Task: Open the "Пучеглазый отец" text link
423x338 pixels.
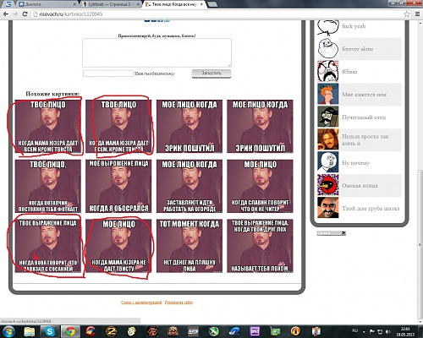Action: [364, 117]
